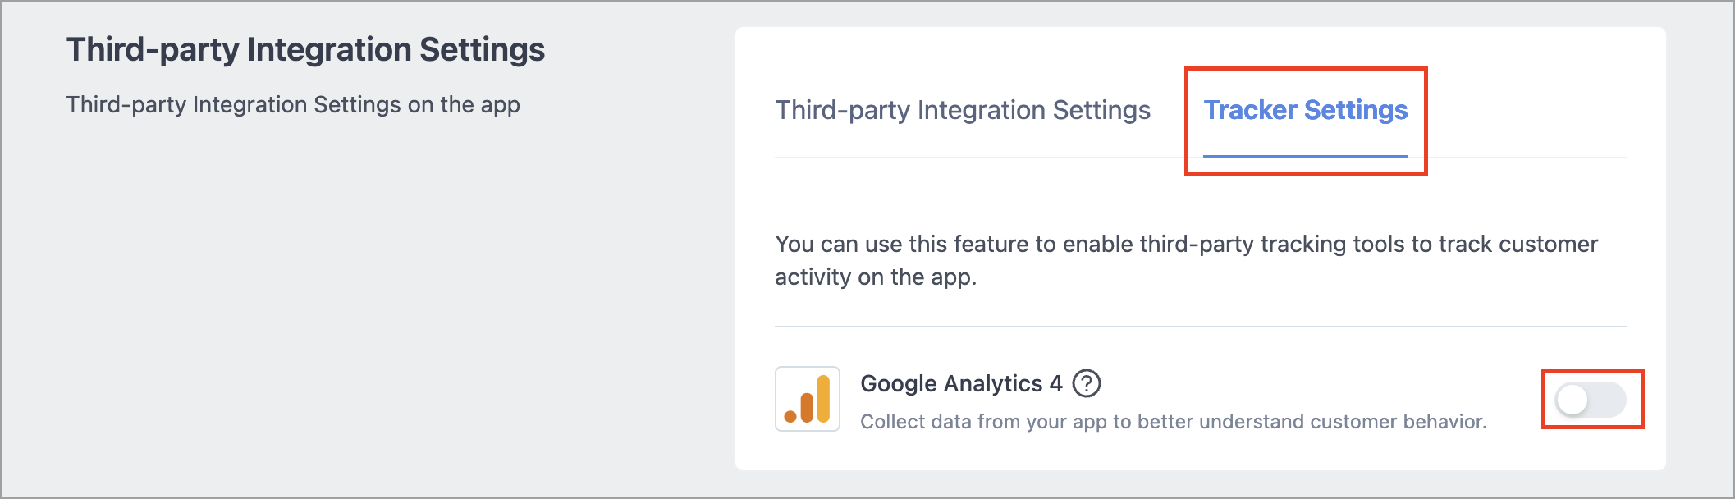Turn on Google Analytics 4 tracking switch
The image size is (1735, 499).
pyautogui.click(x=1591, y=400)
